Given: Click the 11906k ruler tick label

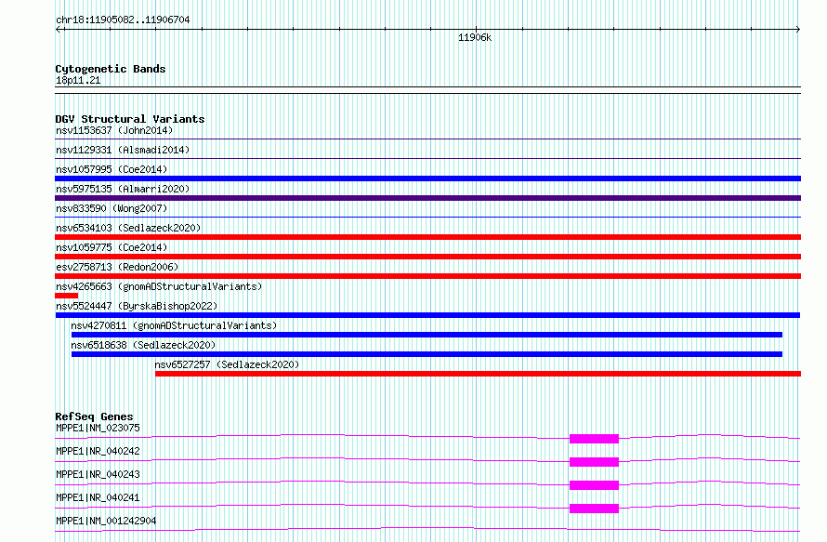Looking at the screenshot, I should tap(475, 37).
